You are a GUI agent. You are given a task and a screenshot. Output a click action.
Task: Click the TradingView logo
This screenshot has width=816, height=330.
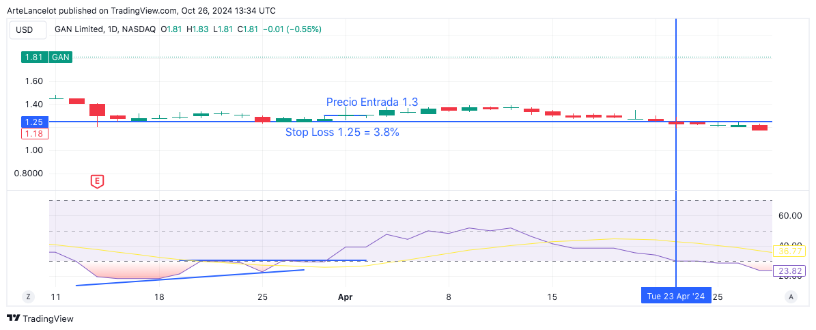click(x=40, y=318)
